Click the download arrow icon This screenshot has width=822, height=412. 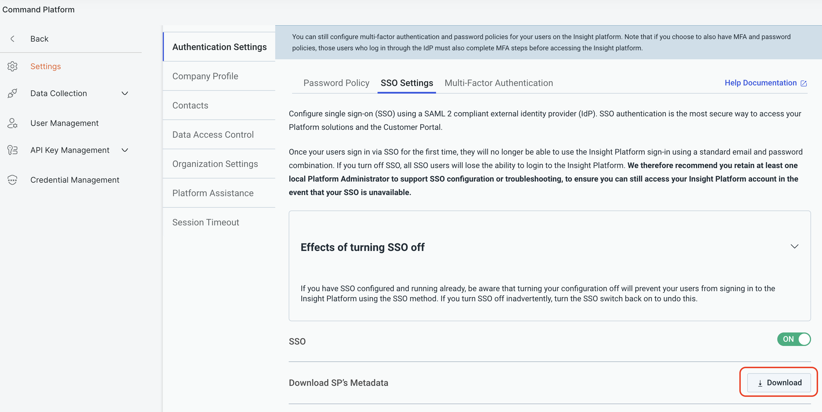(x=760, y=383)
